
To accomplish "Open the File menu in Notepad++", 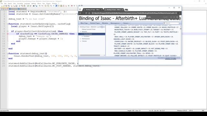I will click(2, 4).
